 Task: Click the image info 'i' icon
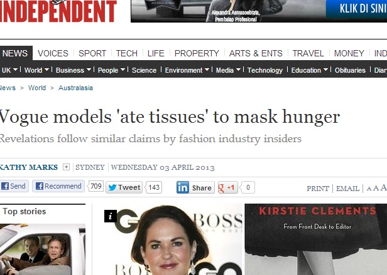pyautogui.click(x=111, y=216)
